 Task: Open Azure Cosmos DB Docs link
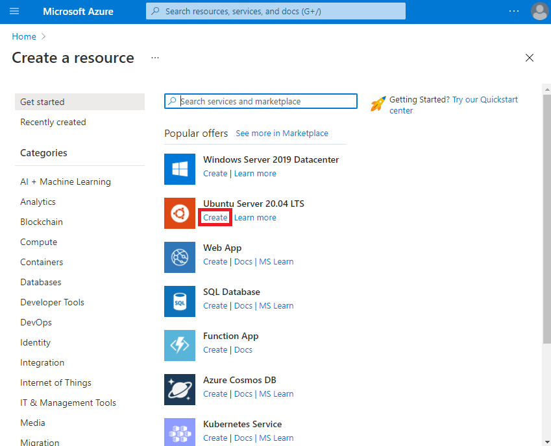pyautogui.click(x=243, y=394)
